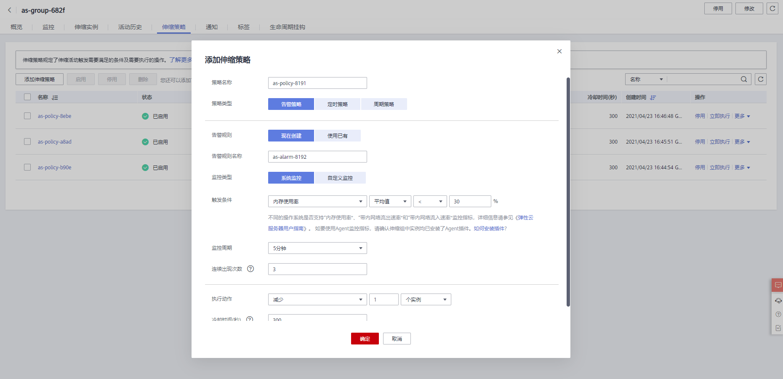Viewport: 783px width, 379px height.
Task: Open help tooltip for cooldown time
Action: pyautogui.click(x=250, y=319)
